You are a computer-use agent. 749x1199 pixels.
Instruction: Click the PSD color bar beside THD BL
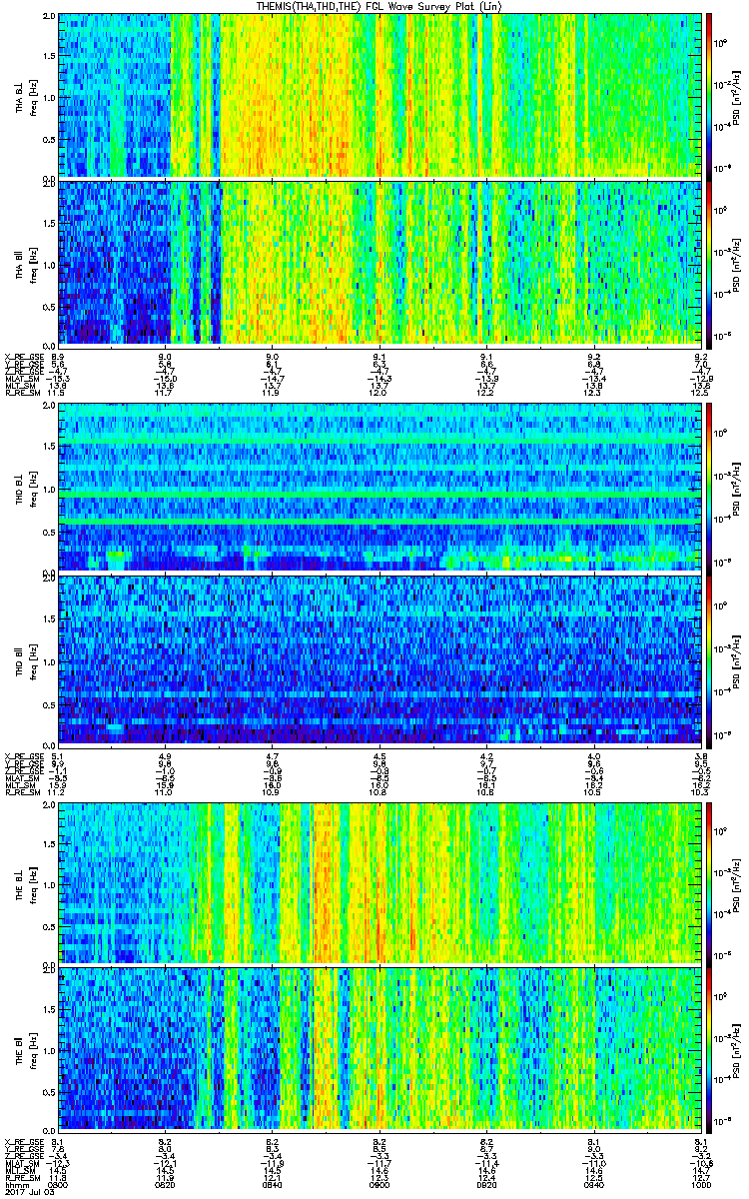coord(709,487)
